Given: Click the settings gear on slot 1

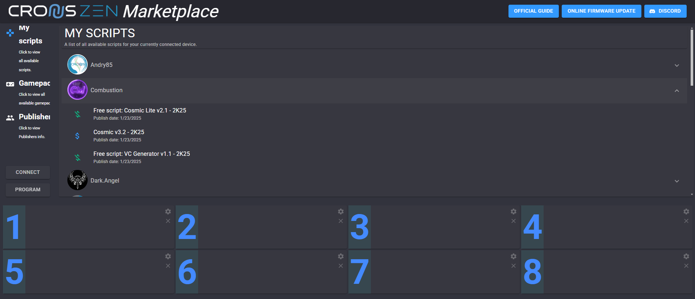Looking at the screenshot, I should (168, 212).
